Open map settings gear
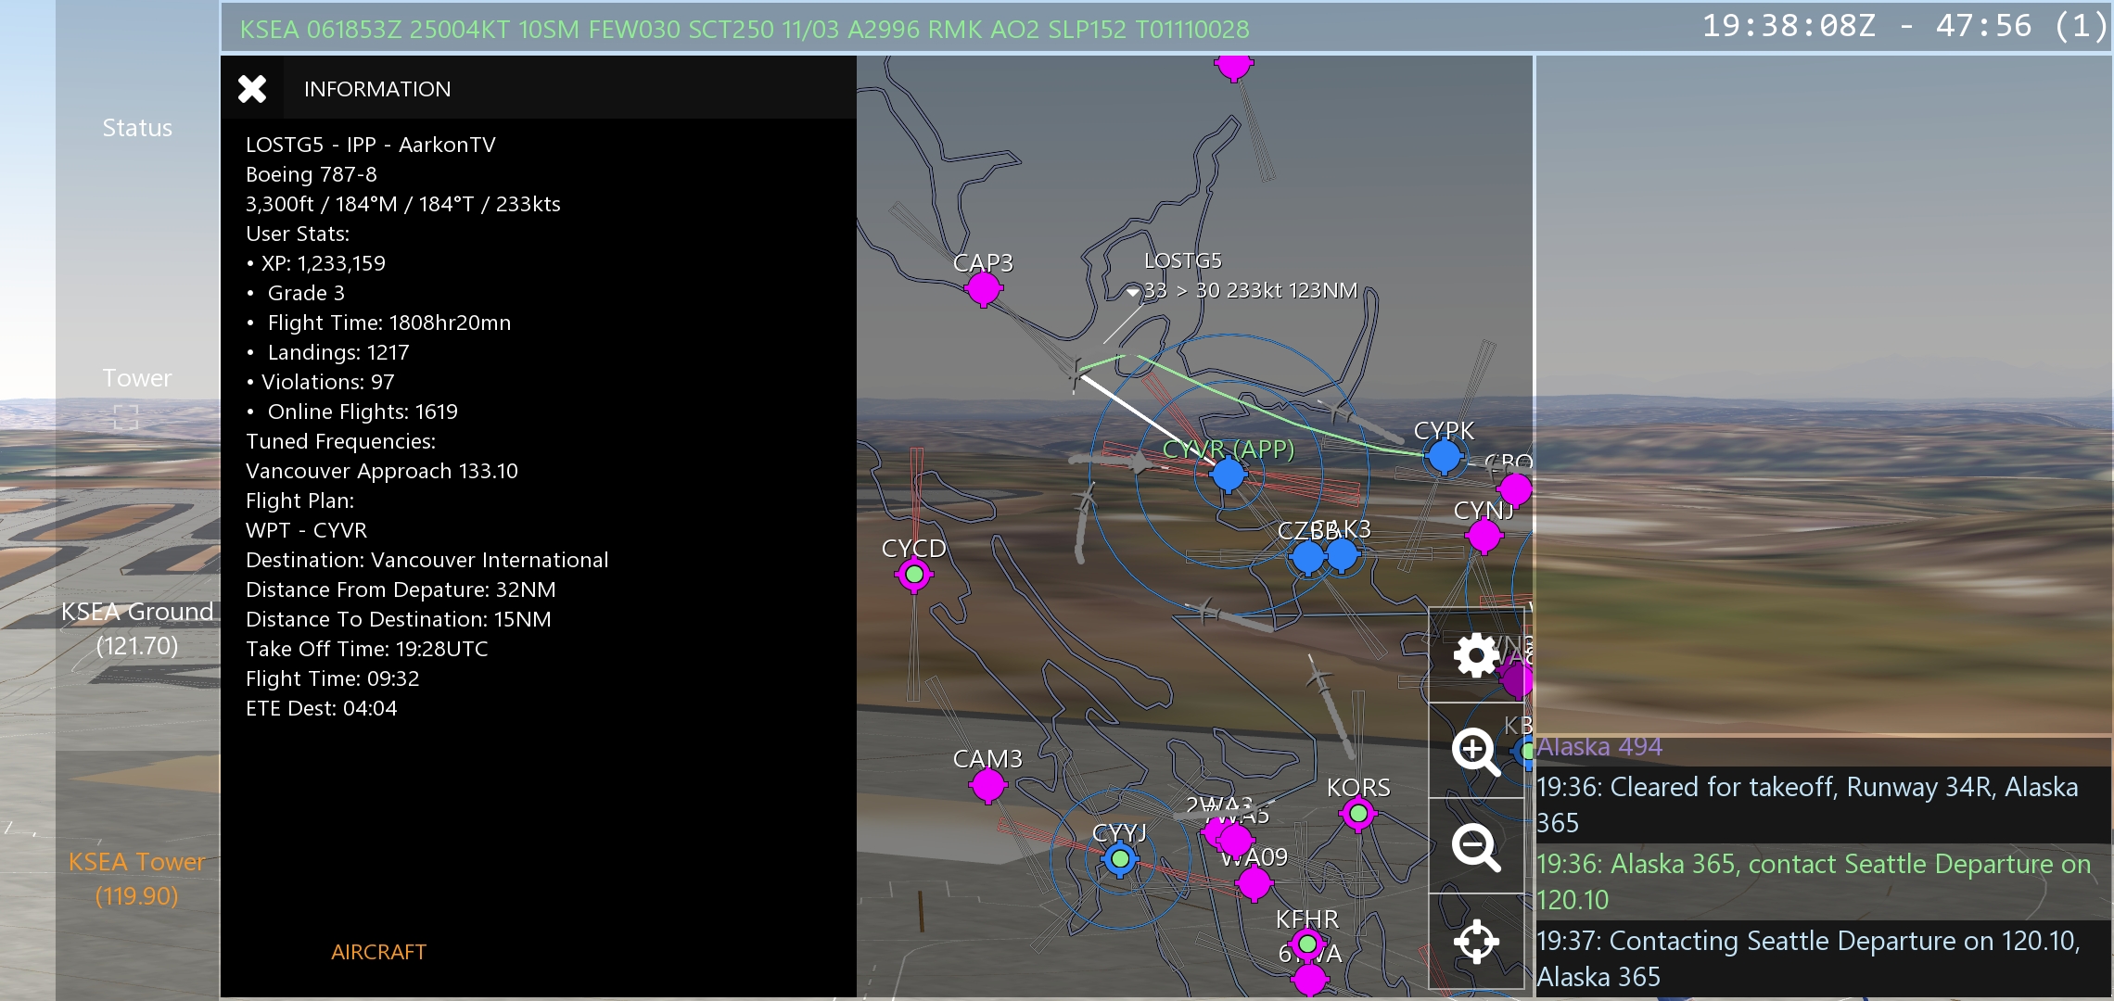Image resolution: width=2114 pixels, height=1001 pixels. pyautogui.click(x=1476, y=656)
